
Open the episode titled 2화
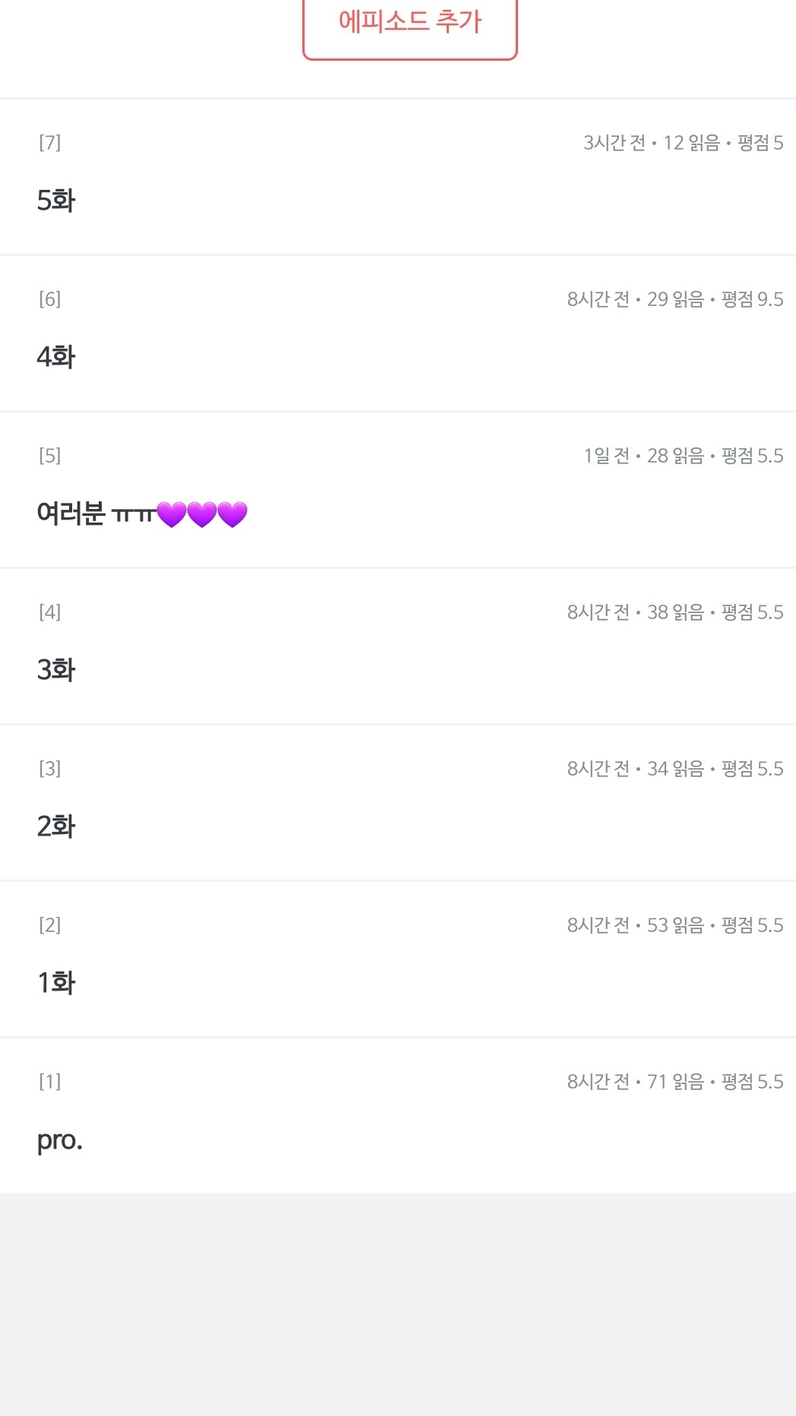(x=56, y=827)
